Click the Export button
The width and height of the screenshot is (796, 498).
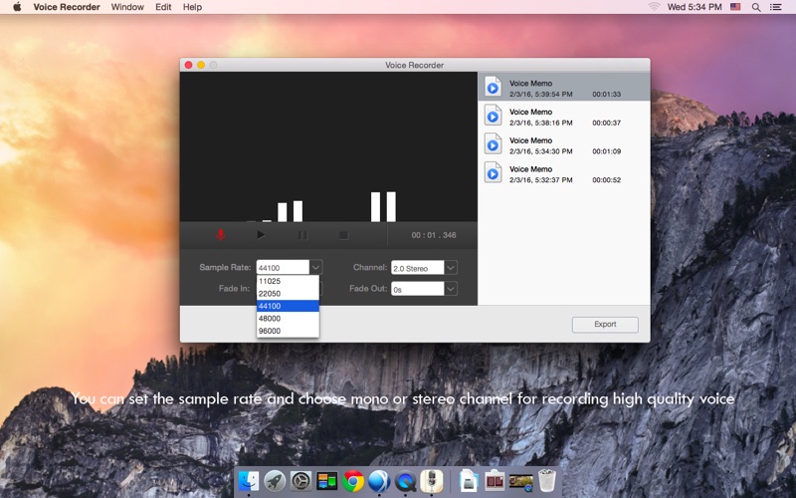click(x=605, y=325)
